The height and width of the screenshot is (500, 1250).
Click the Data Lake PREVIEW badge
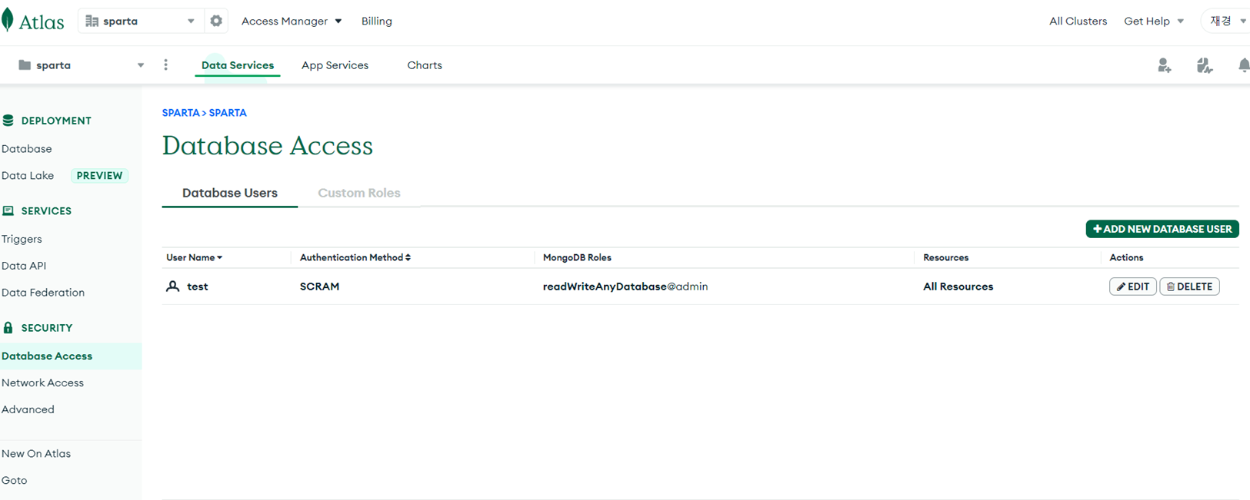(x=99, y=175)
